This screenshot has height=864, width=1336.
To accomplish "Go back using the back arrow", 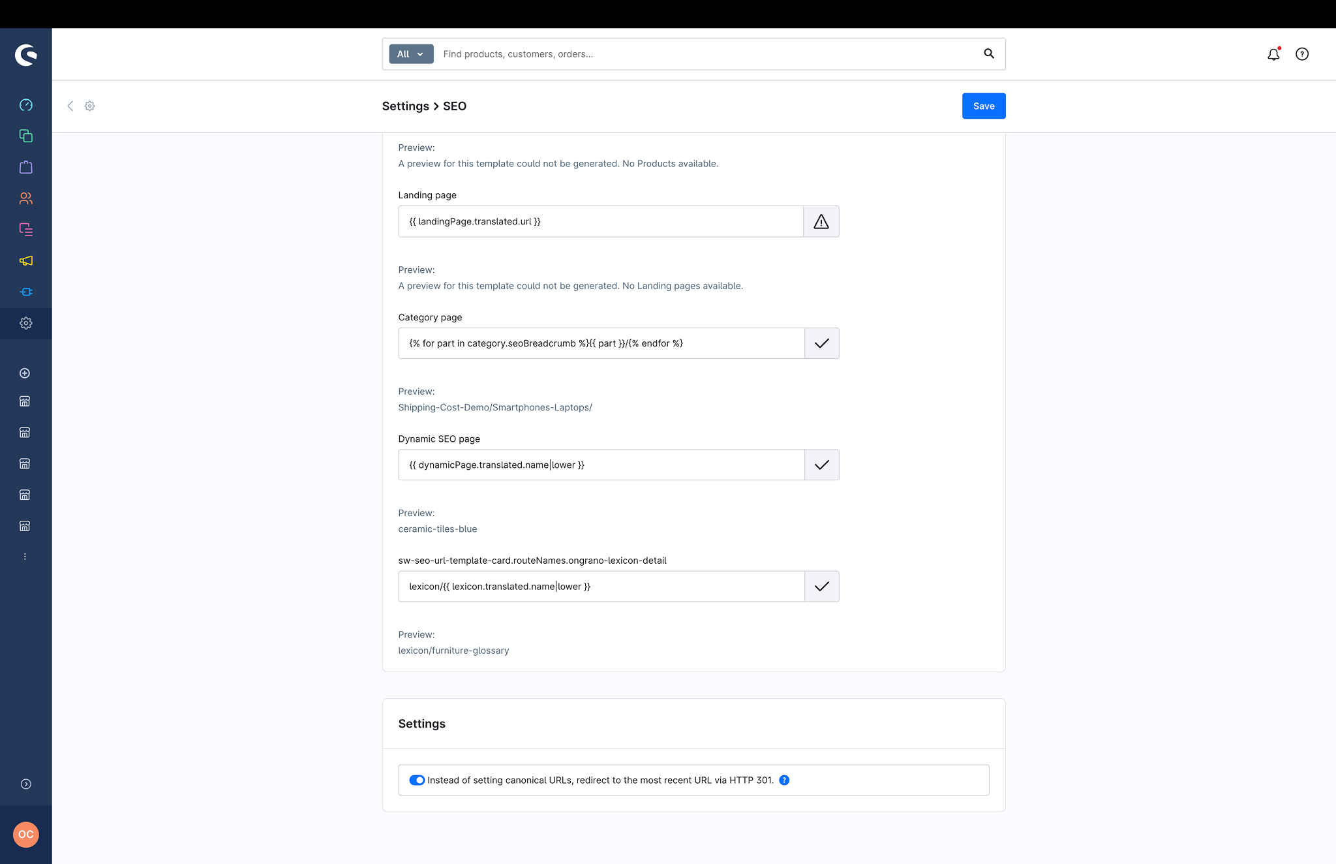I will pos(70,106).
